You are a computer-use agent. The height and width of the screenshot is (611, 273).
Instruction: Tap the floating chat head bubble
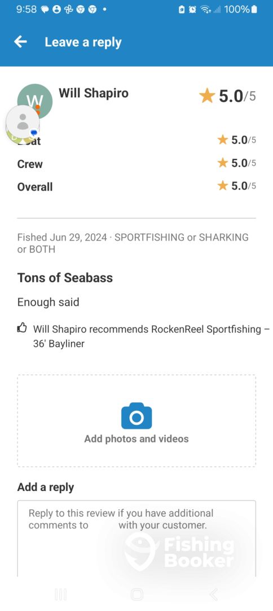(x=23, y=122)
